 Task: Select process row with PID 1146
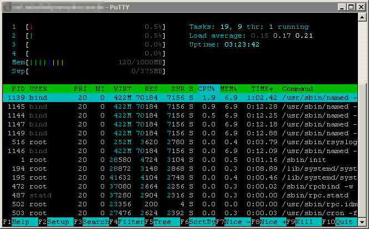tap(180, 151)
